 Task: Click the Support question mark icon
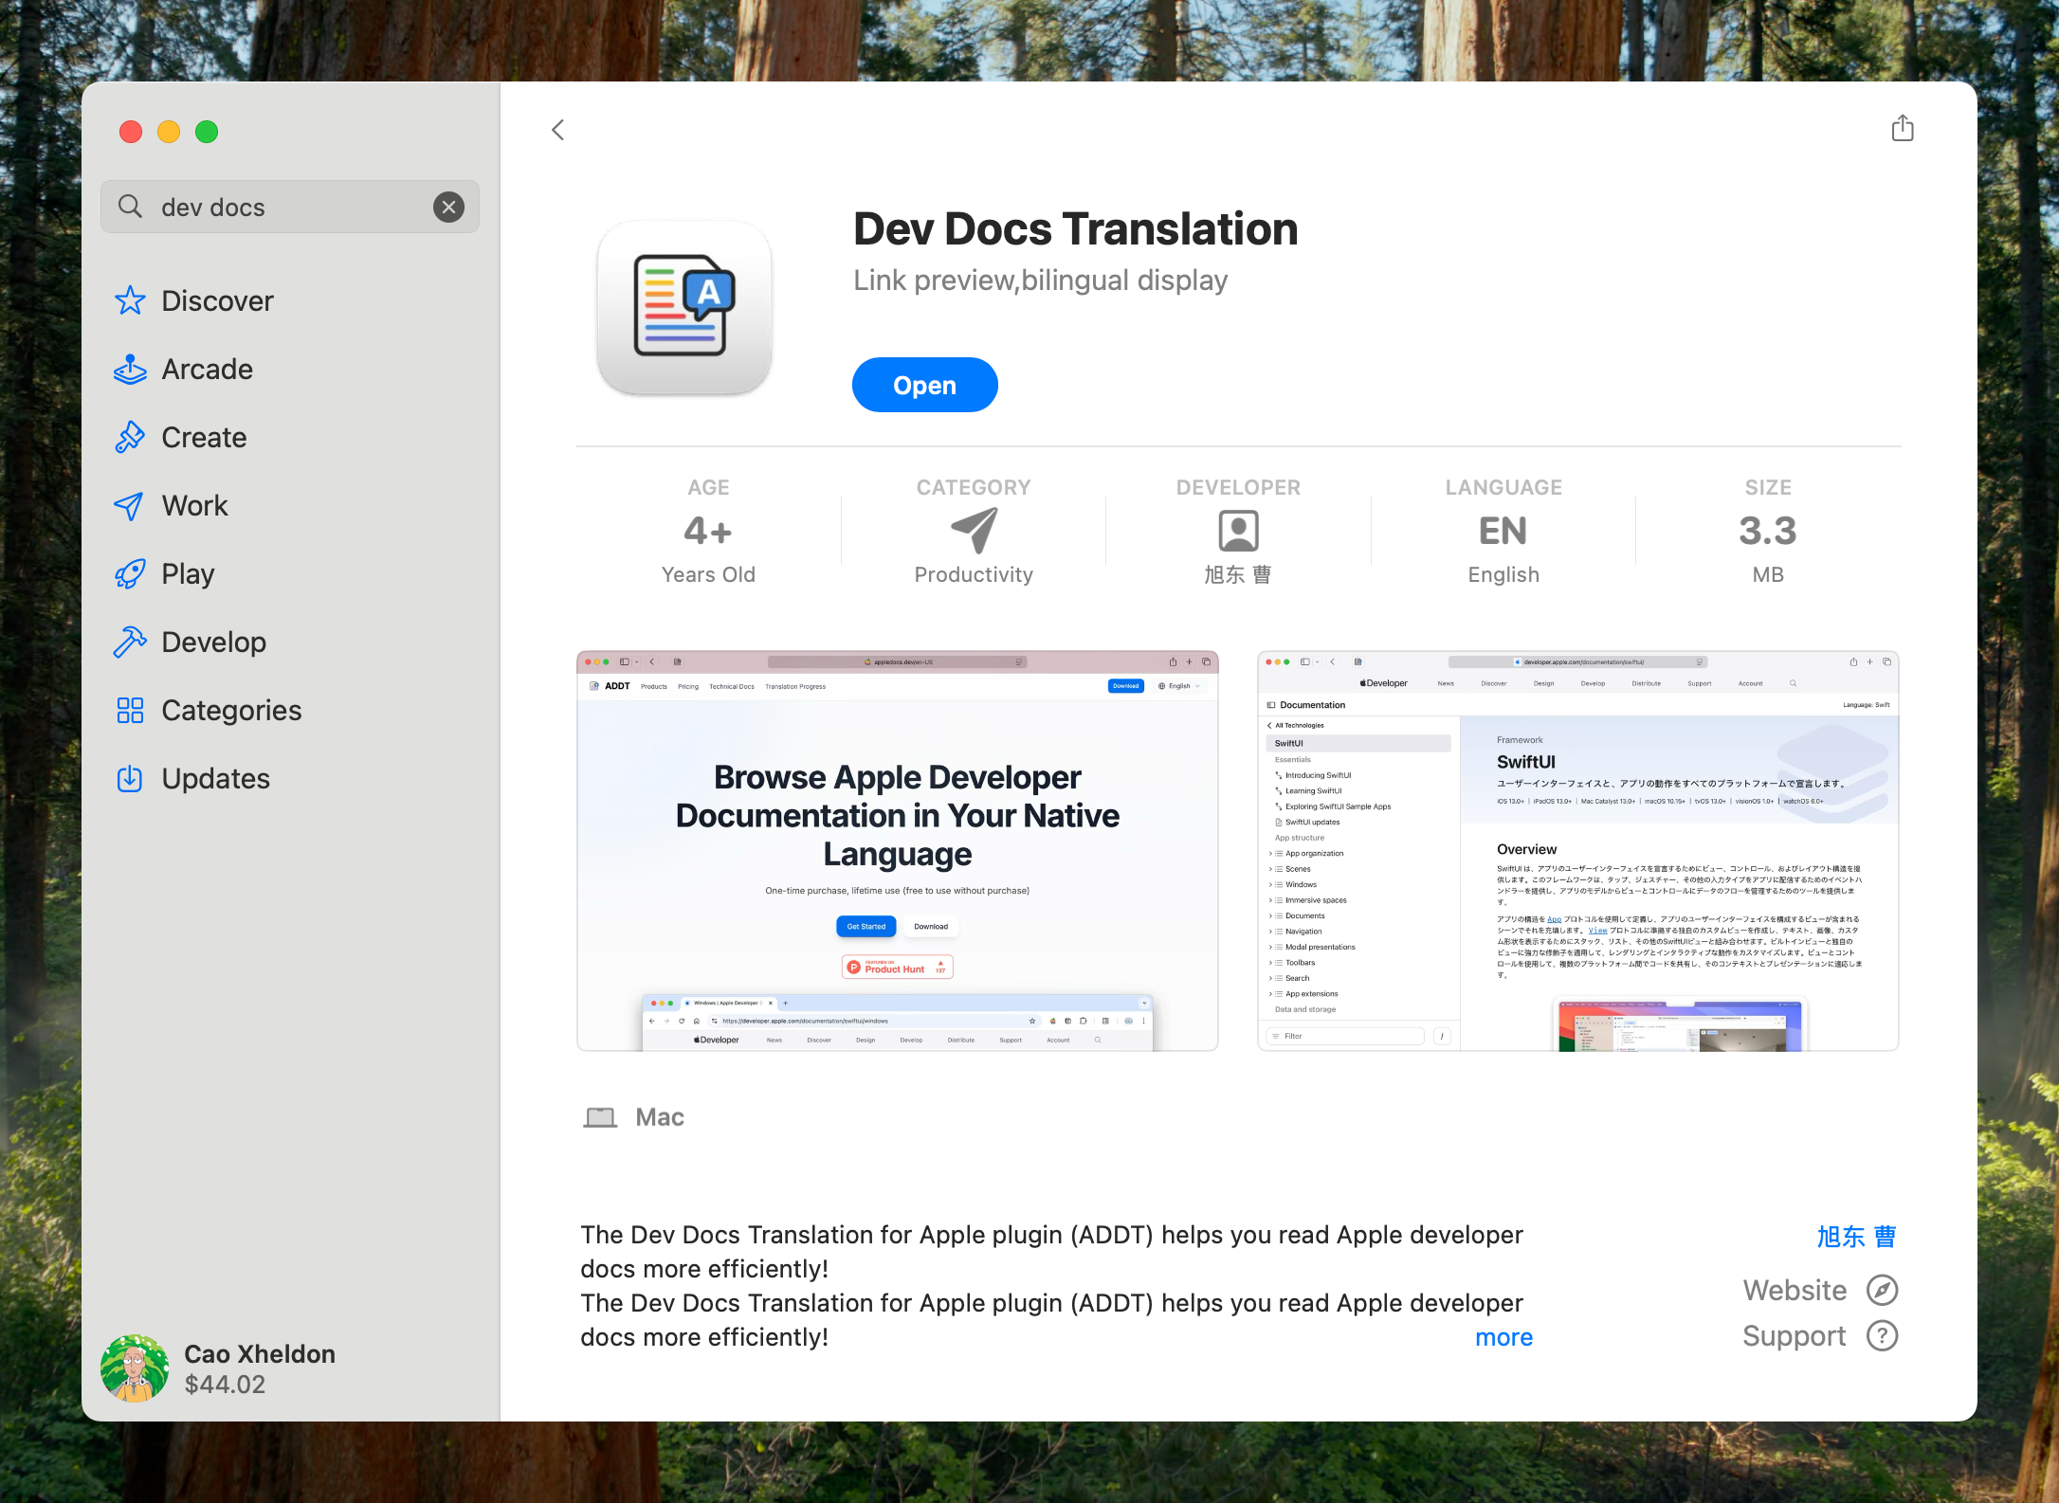click(1882, 1335)
